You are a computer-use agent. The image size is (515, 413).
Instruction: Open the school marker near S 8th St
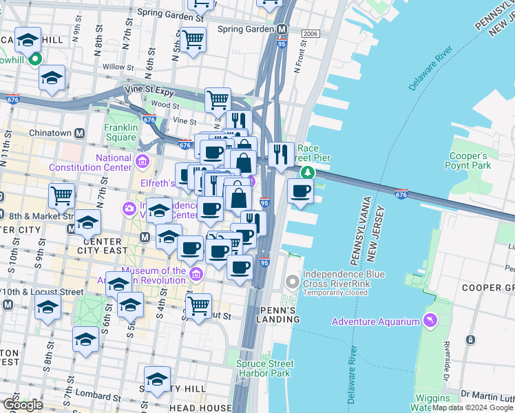(x=86, y=340)
